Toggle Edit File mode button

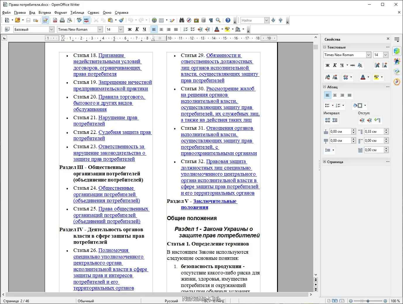[45, 20]
